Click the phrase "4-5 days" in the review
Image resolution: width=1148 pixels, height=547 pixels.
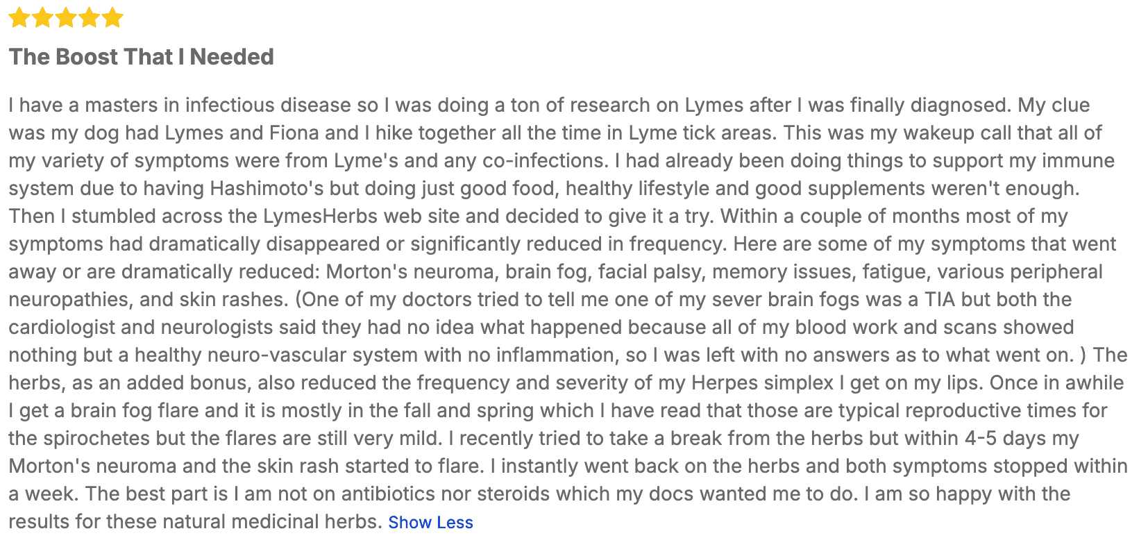[x=1006, y=439]
